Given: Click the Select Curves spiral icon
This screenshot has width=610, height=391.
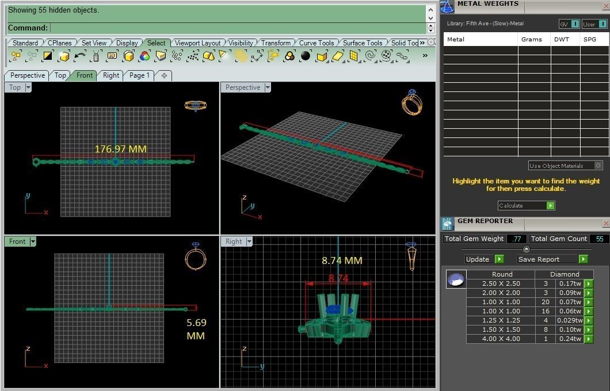Looking at the screenshot, I should pyautogui.click(x=371, y=56).
